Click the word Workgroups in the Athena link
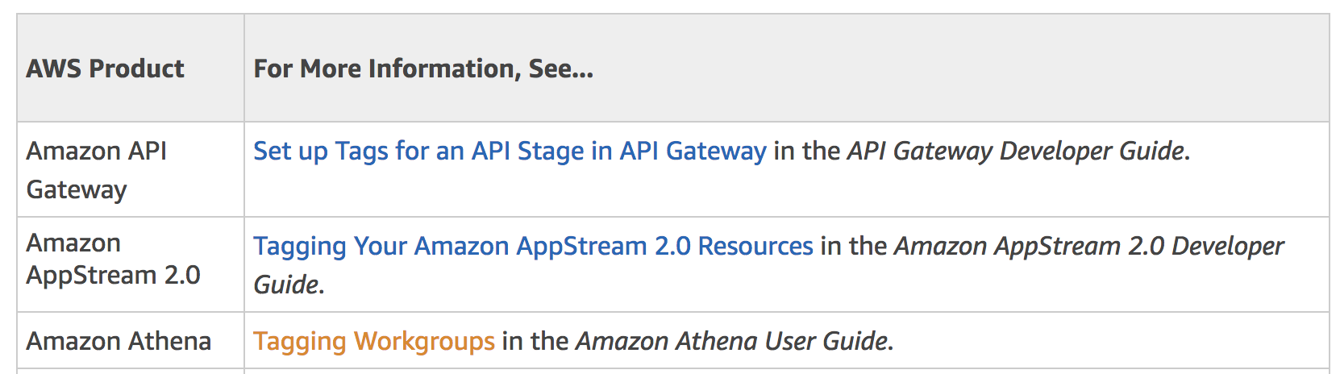The image size is (1340, 374). click(x=424, y=341)
